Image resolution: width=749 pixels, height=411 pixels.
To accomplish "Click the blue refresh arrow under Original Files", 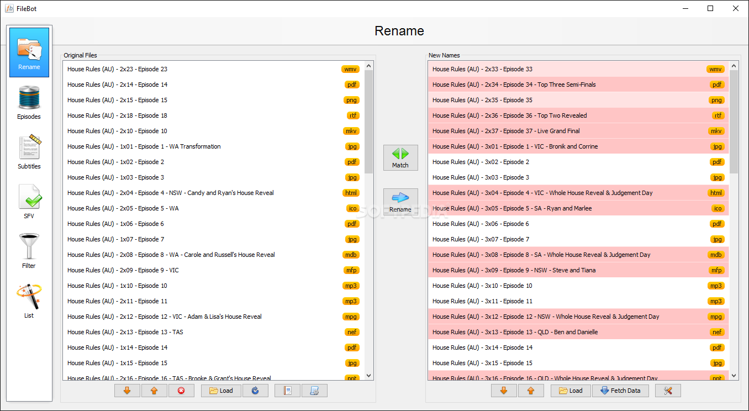I will pos(255,391).
